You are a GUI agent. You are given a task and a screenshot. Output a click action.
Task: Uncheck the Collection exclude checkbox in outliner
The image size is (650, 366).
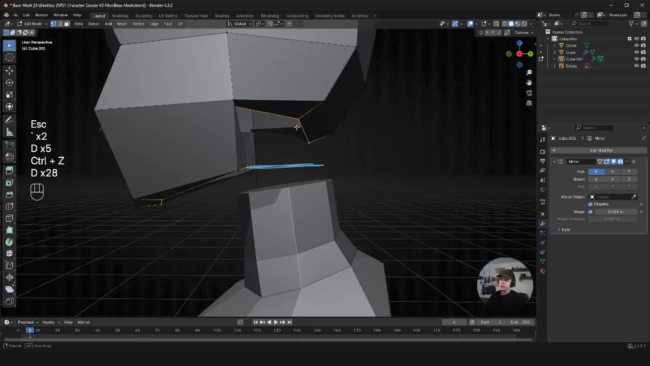630,38
